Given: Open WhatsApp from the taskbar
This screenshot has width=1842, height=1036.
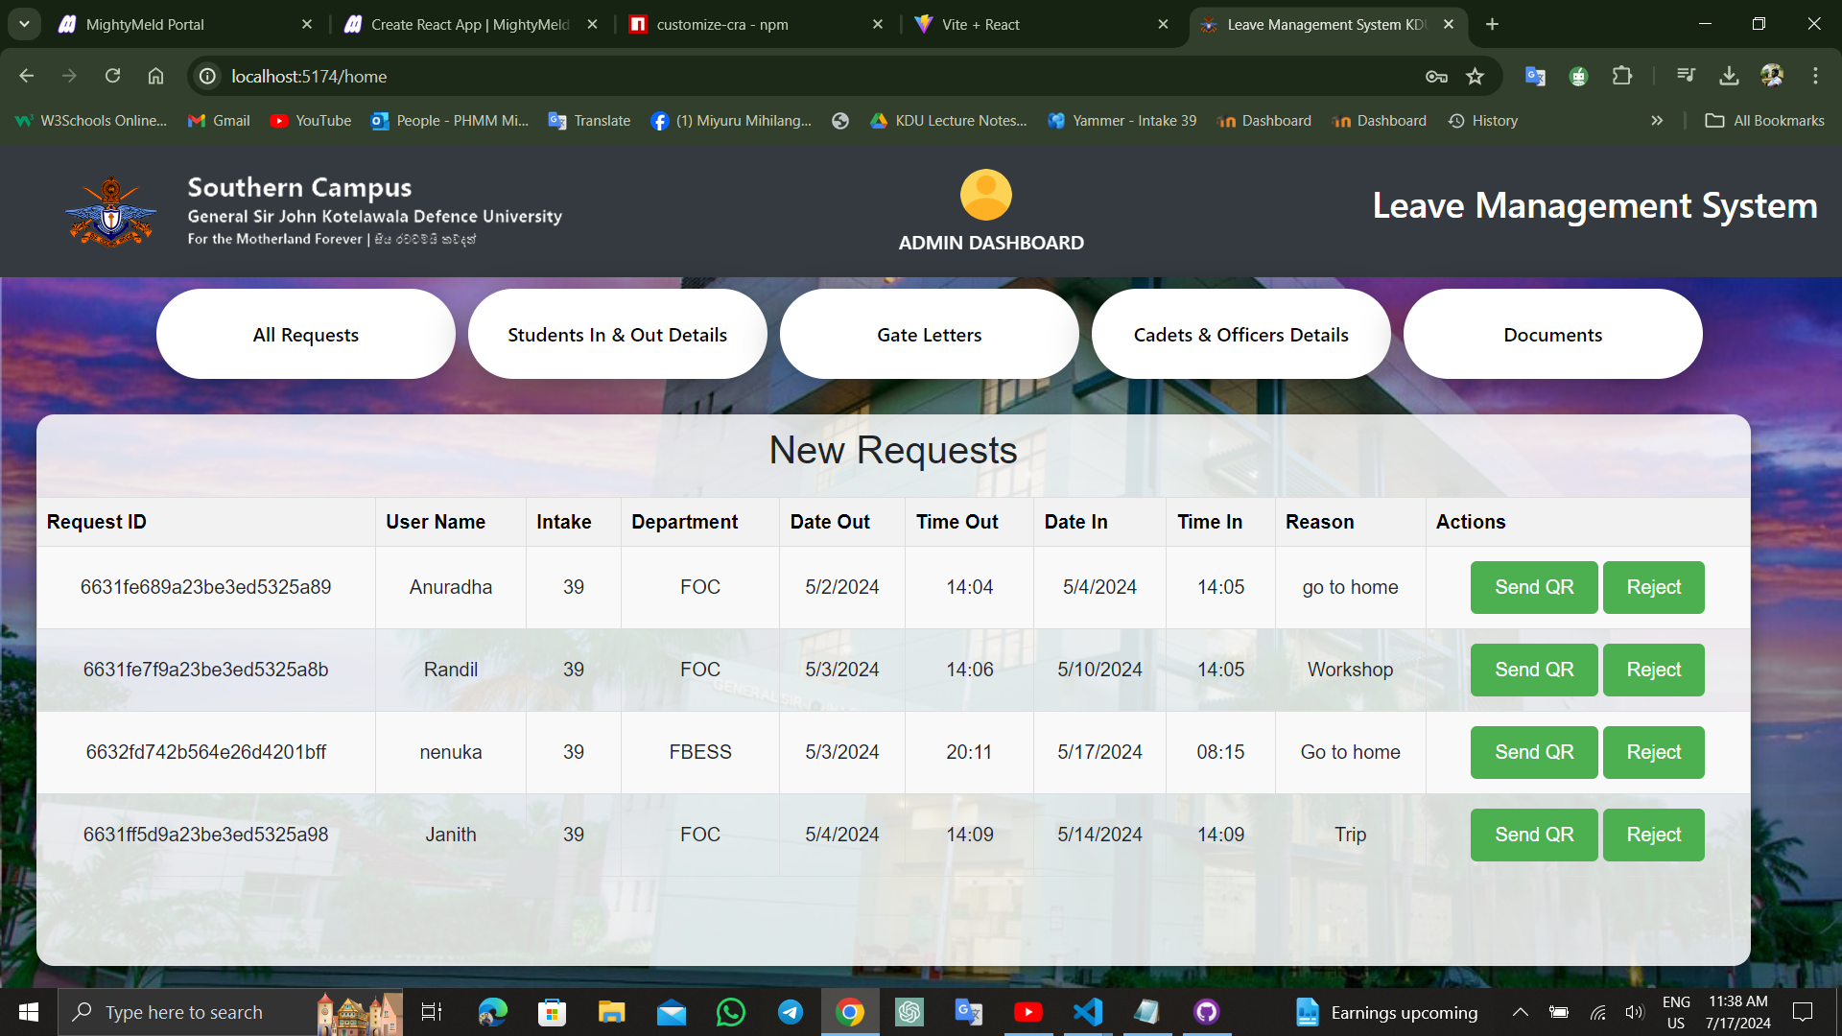Looking at the screenshot, I should coord(731,1012).
